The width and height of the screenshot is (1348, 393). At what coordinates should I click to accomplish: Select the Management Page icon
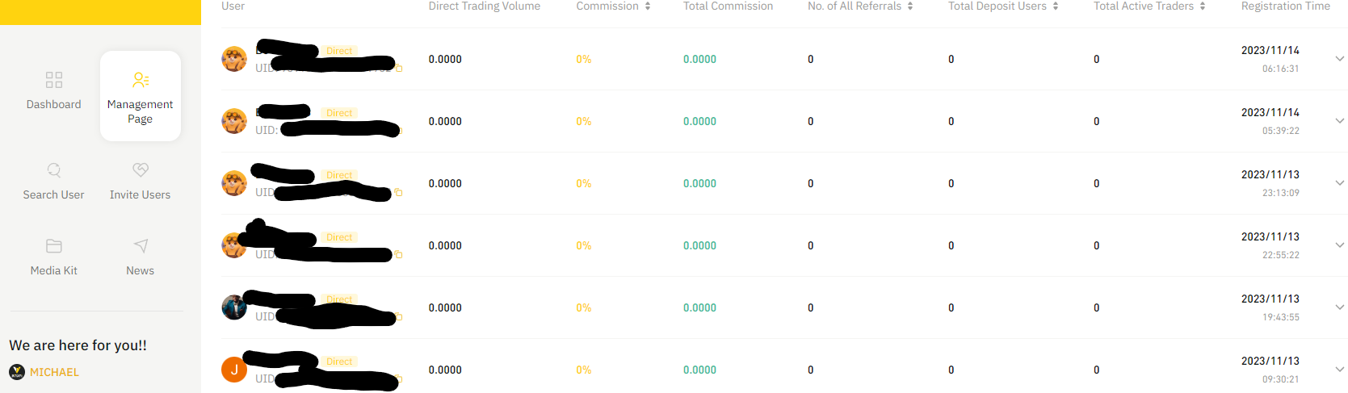pyautogui.click(x=141, y=80)
